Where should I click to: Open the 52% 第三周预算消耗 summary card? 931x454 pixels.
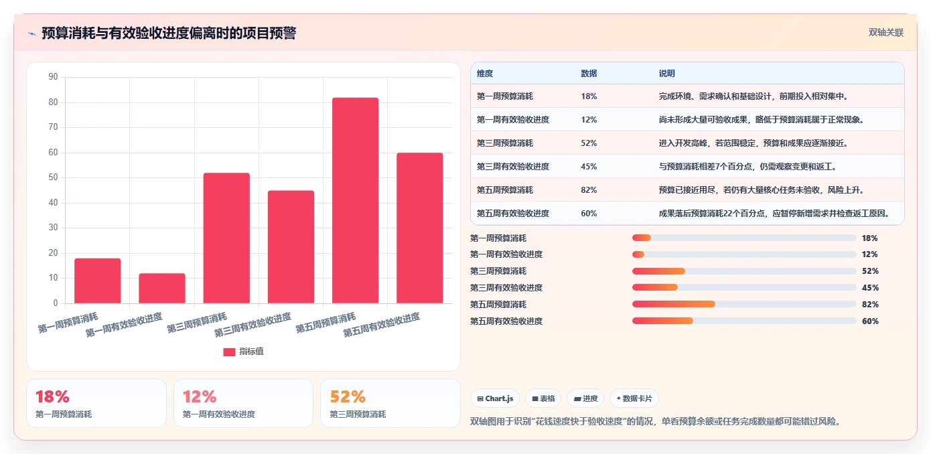390,403
